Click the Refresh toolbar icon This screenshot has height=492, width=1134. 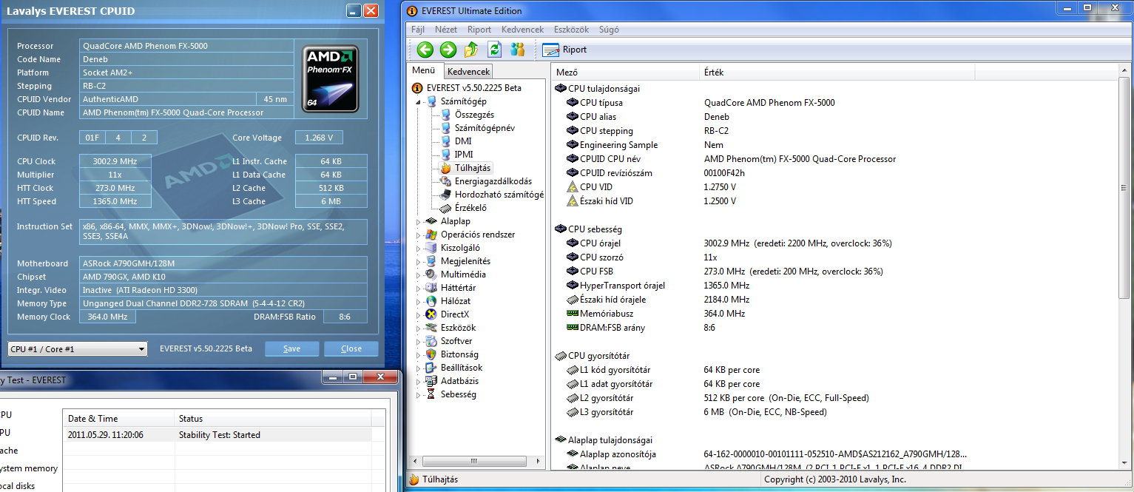(x=494, y=50)
